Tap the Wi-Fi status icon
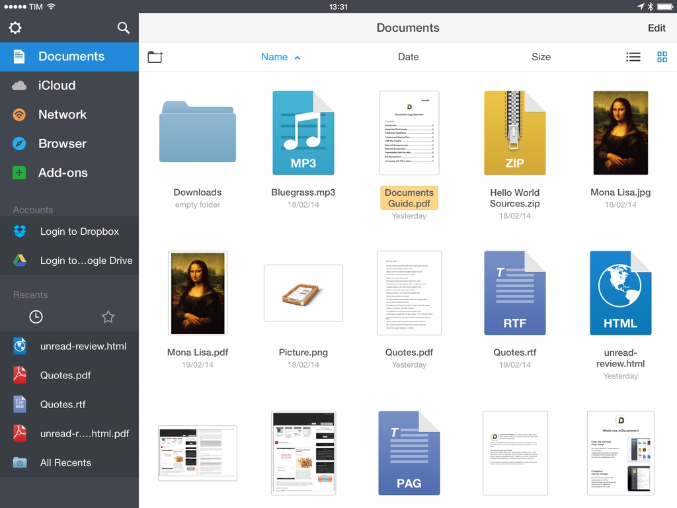 [51, 7]
